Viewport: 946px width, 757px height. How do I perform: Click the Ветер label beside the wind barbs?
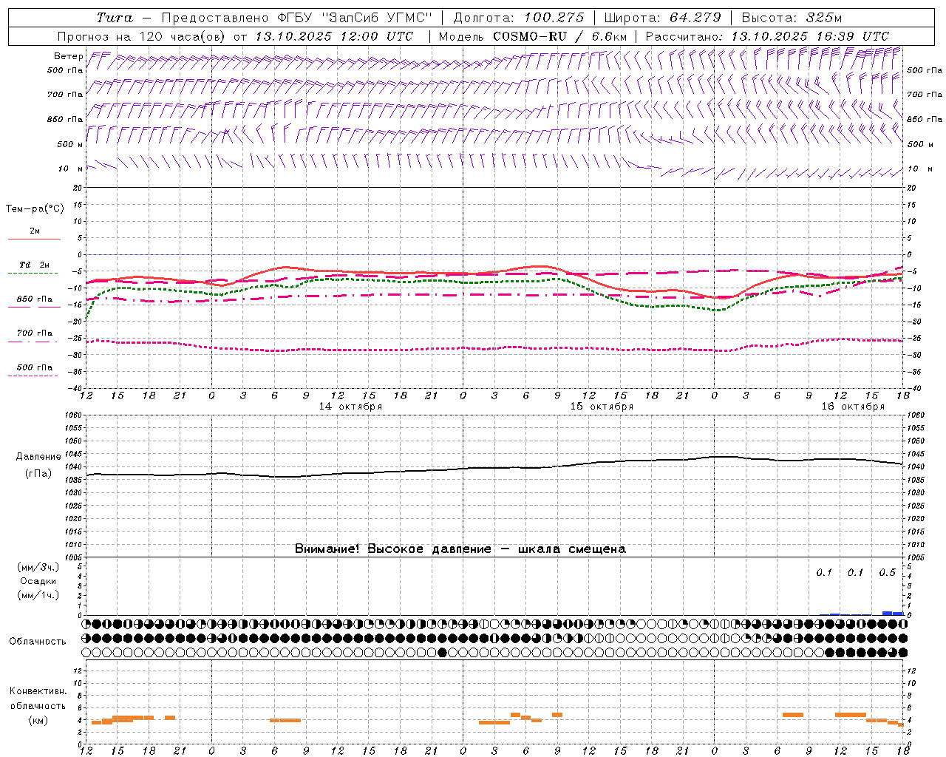tap(68, 56)
